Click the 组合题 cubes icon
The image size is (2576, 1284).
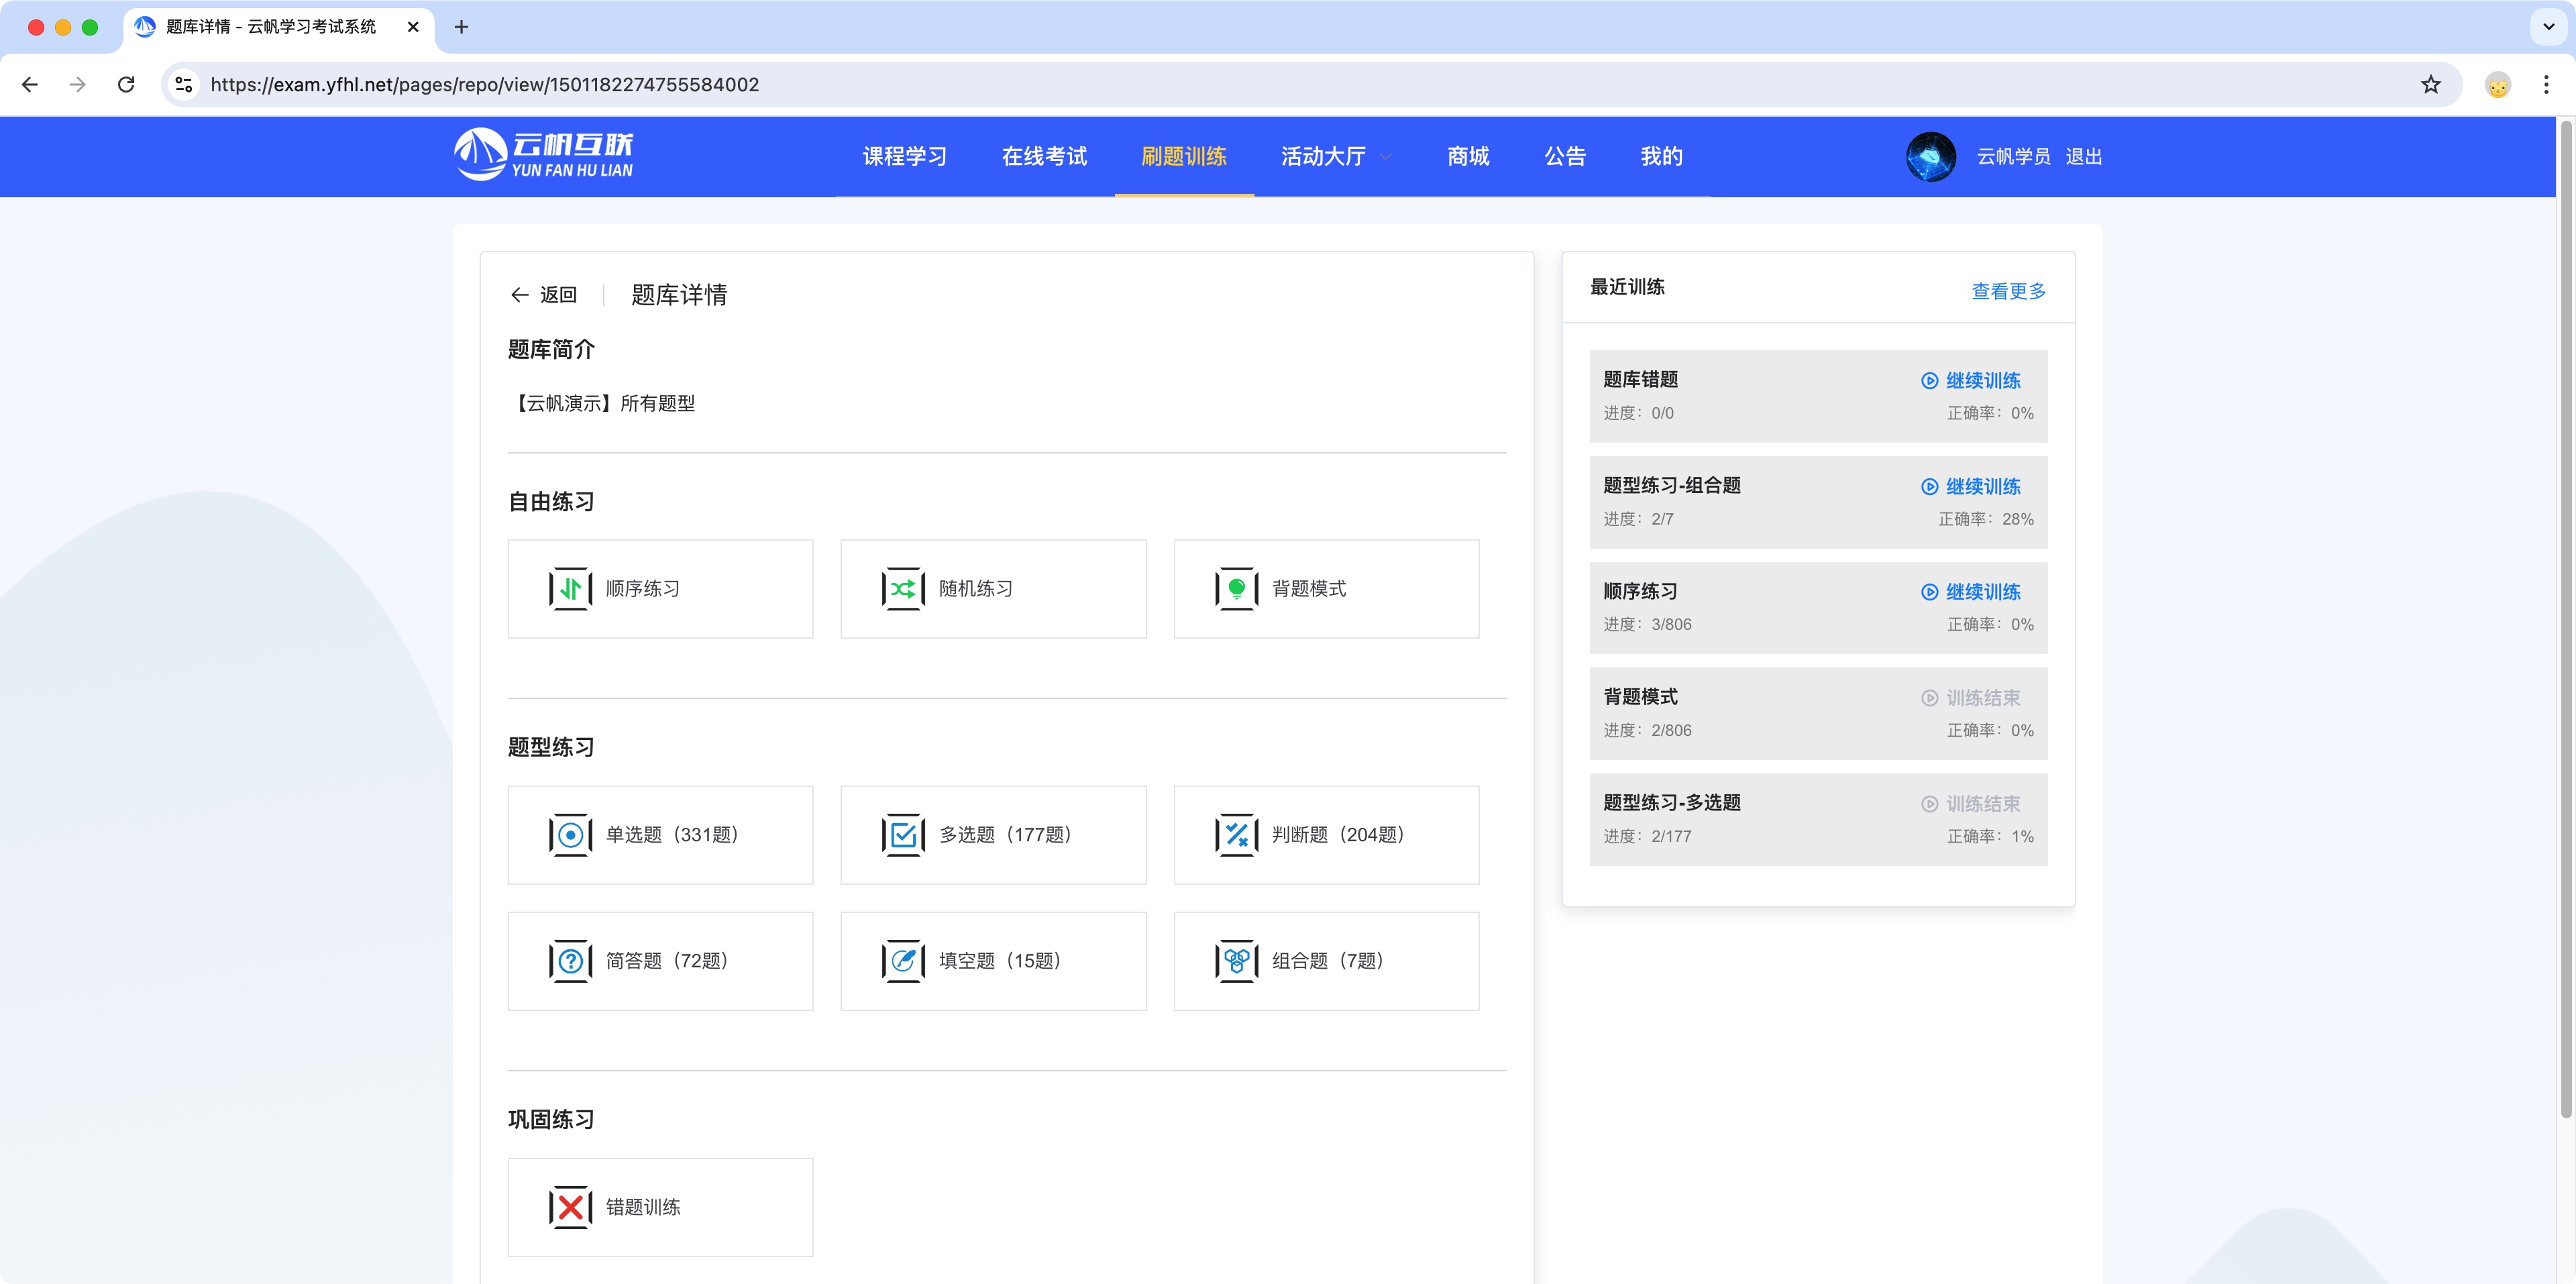[x=1236, y=961]
